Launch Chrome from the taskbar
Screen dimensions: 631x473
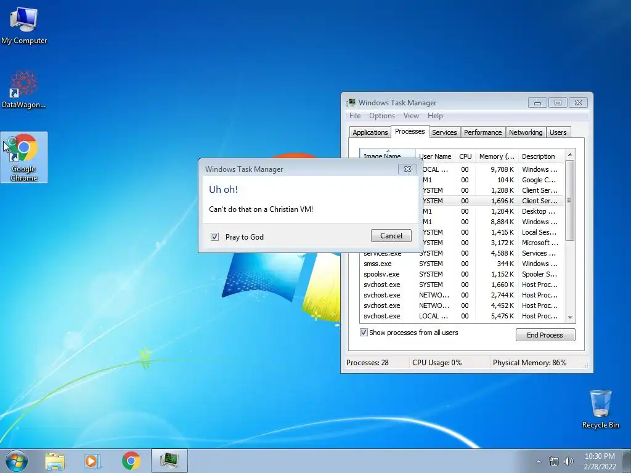coord(131,461)
